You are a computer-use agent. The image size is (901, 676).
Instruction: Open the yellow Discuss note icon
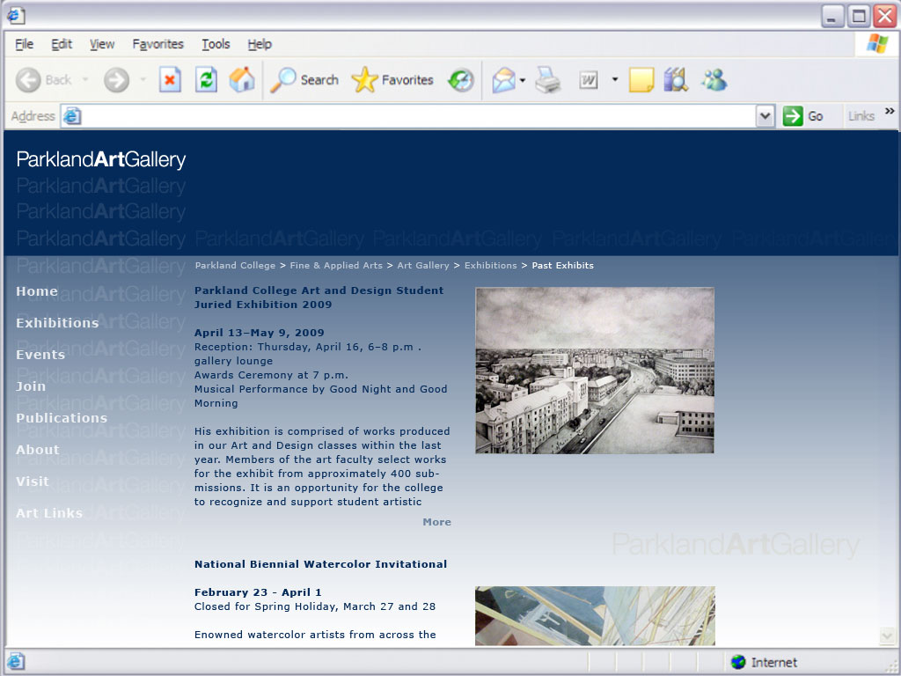pyautogui.click(x=641, y=80)
